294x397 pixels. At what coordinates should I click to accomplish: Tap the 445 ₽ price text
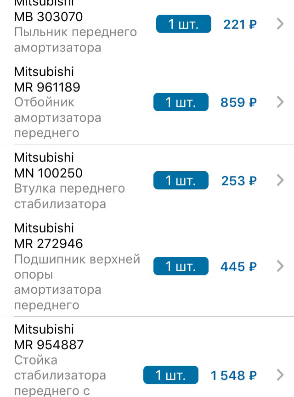(x=238, y=266)
